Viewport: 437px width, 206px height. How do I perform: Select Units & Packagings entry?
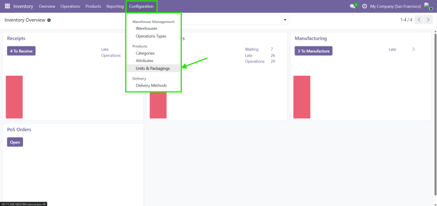point(153,68)
